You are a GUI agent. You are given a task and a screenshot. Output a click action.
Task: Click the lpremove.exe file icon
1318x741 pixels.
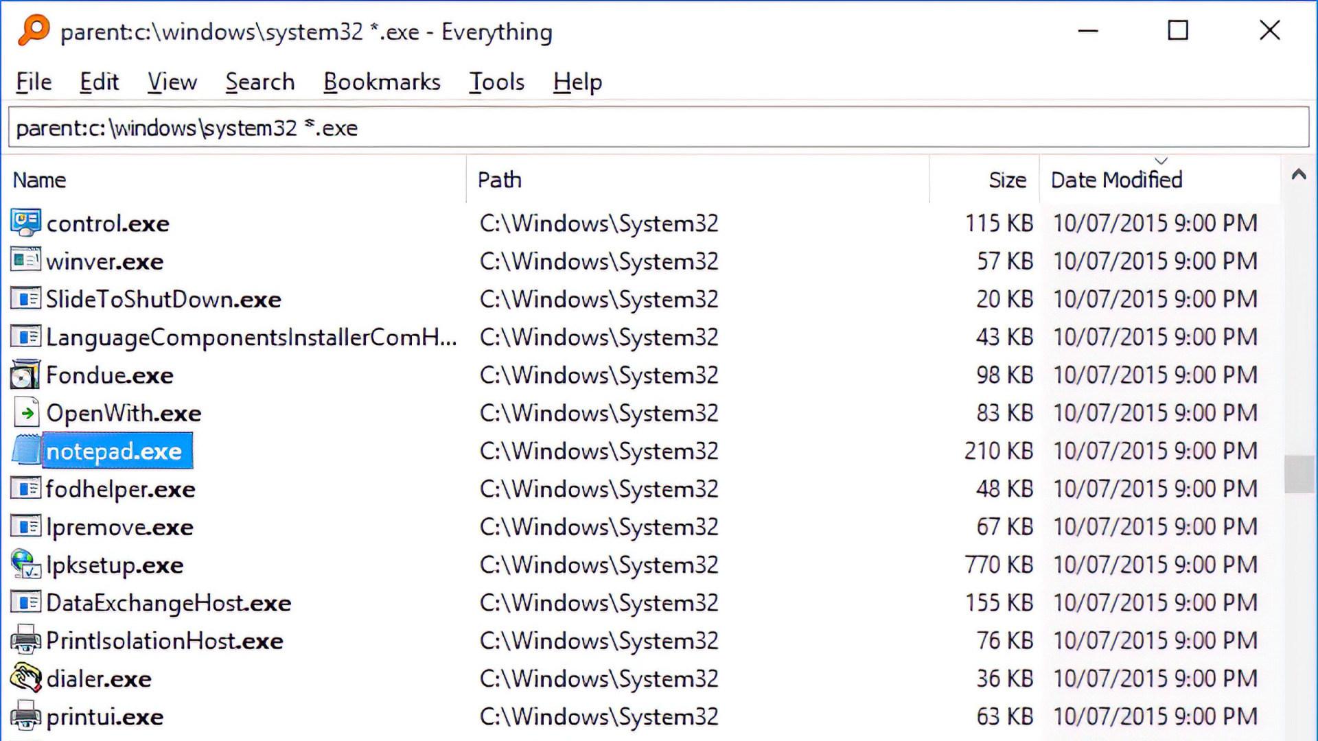pyautogui.click(x=26, y=527)
